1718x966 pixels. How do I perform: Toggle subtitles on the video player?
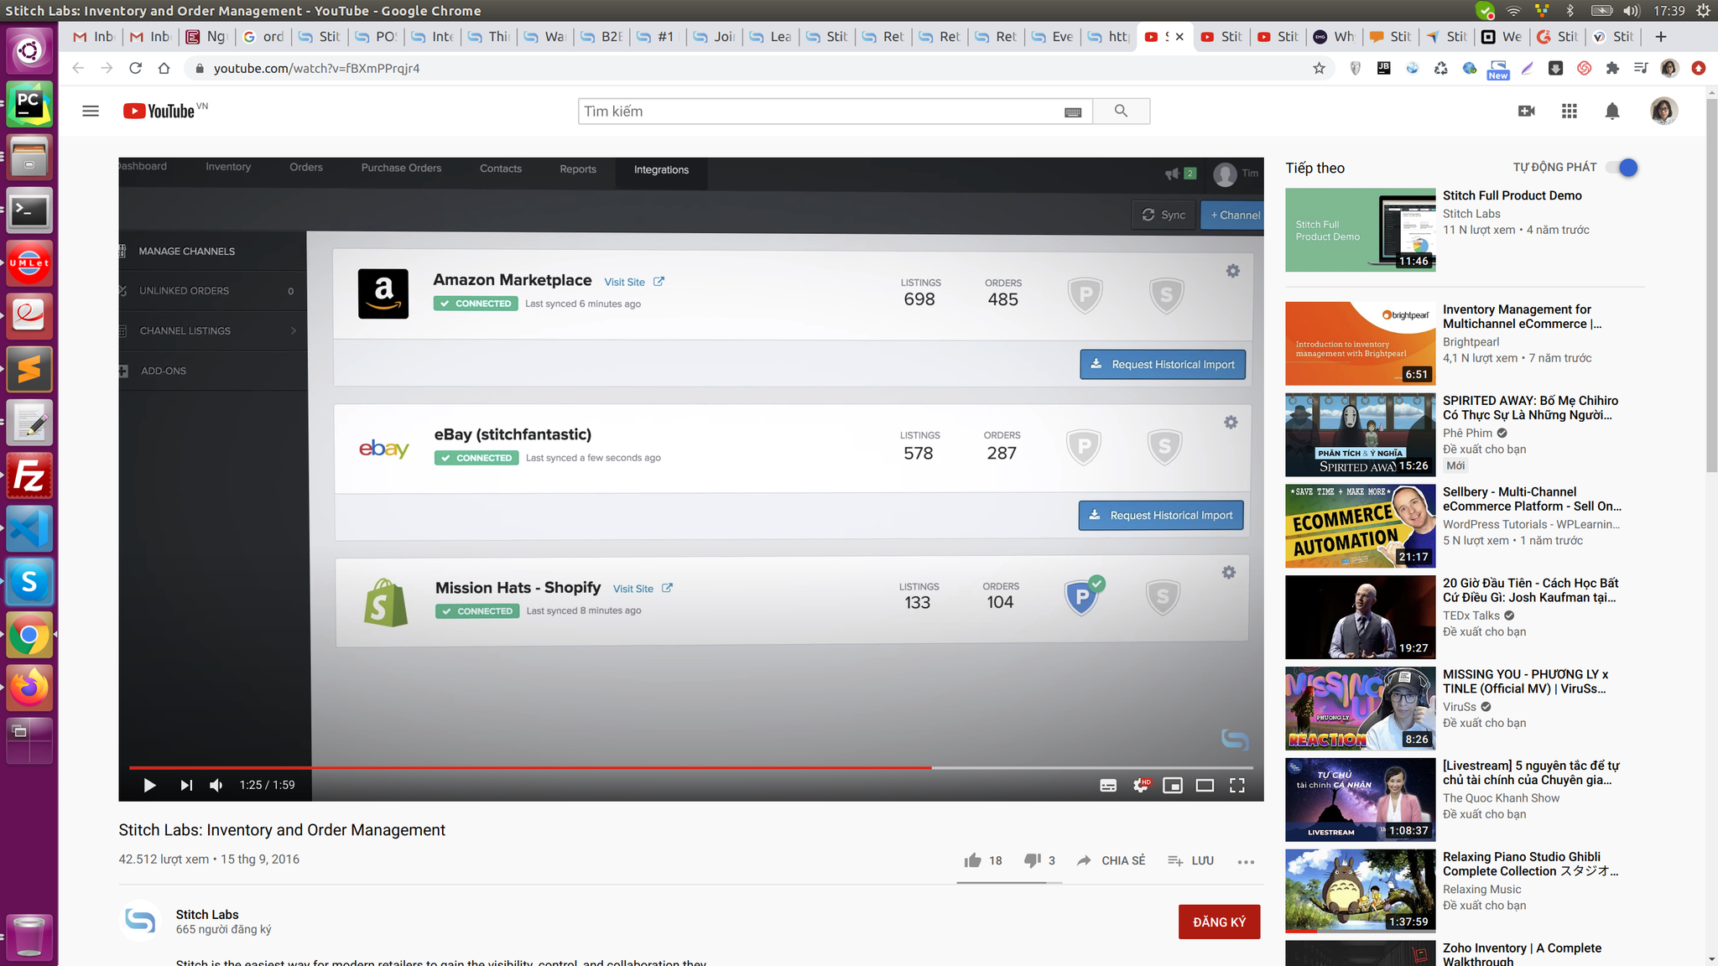[x=1108, y=785]
